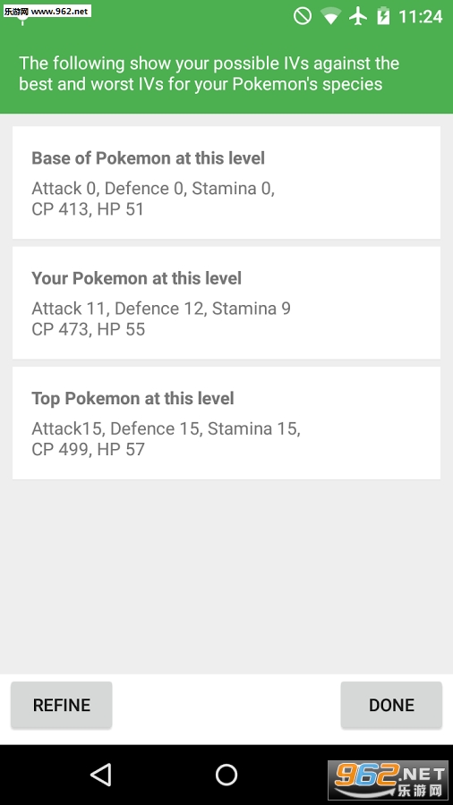Tap the REFINE button
This screenshot has width=453, height=805.
click(x=61, y=705)
